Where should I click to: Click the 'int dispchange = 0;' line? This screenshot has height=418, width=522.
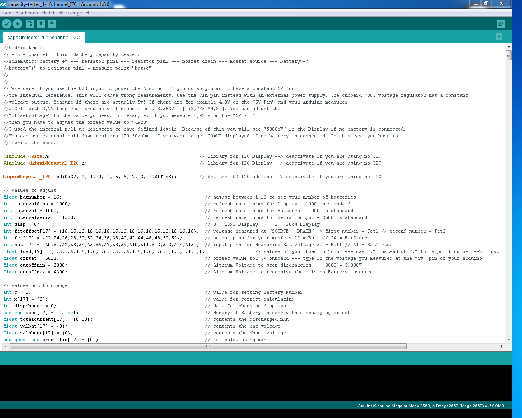point(30,306)
